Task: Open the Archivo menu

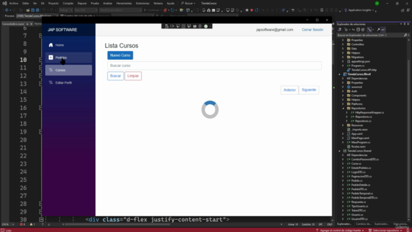Action: (x=14, y=3)
